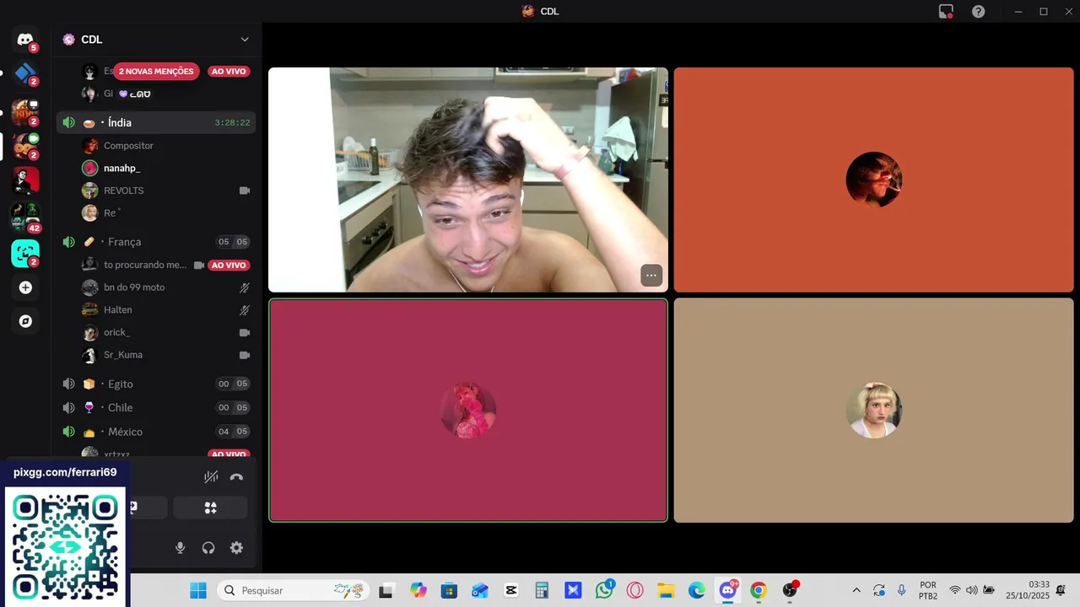
Task: Toggle noise suppression icon
Action: pyautogui.click(x=211, y=477)
